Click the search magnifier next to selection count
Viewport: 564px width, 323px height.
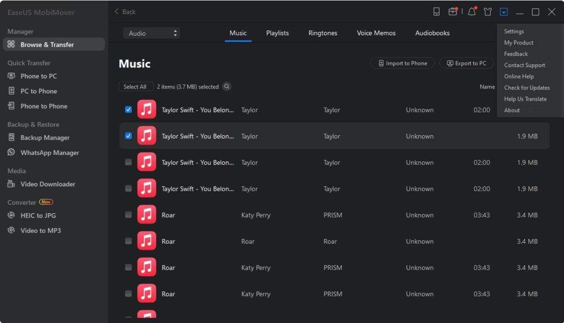(226, 87)
